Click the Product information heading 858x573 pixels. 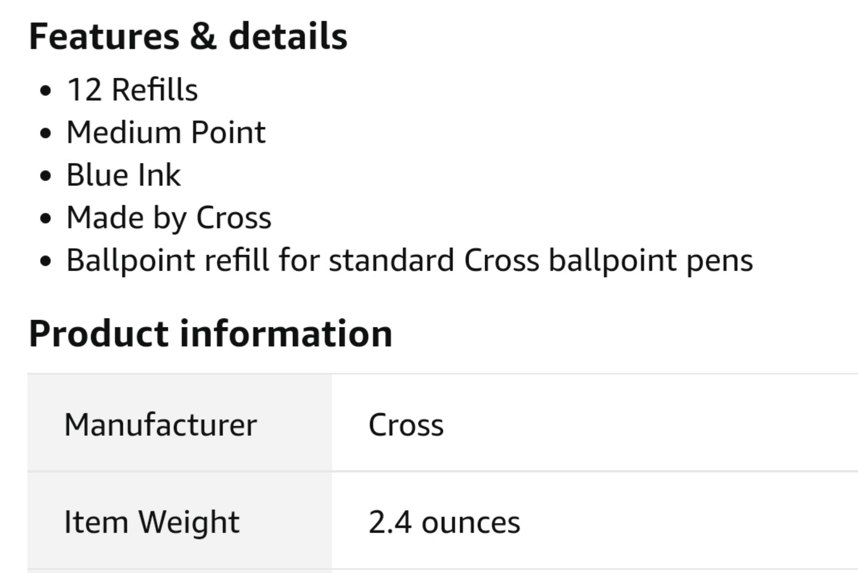coord(210,334)
